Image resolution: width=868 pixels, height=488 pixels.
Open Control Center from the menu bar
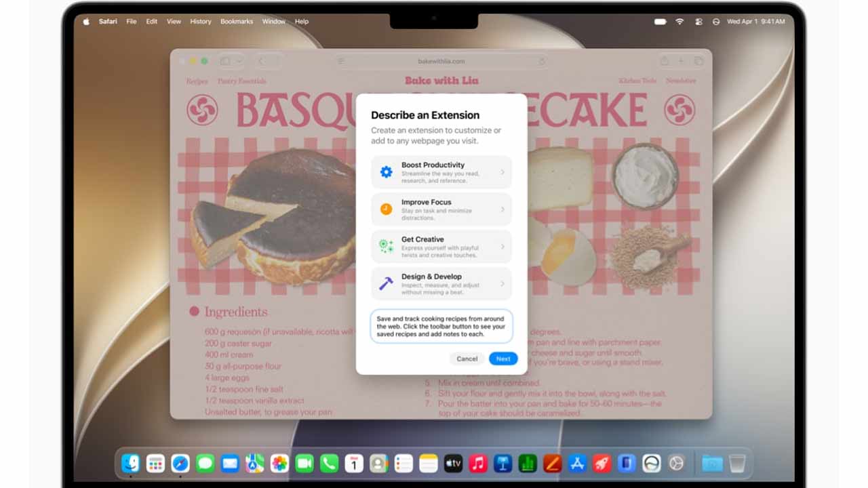[x=698, y=22]
